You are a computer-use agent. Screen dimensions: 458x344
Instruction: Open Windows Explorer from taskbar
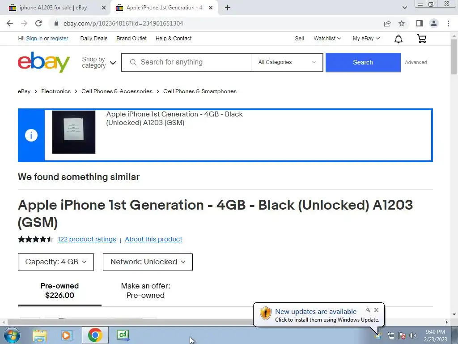pos(40,335)
